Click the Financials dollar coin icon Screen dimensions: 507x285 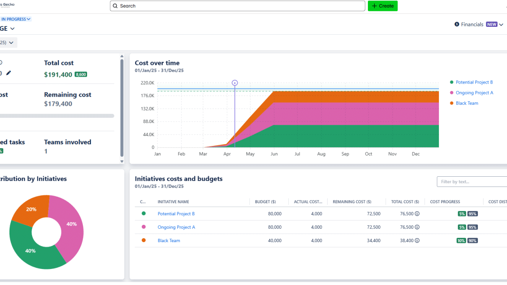point(457,25)
